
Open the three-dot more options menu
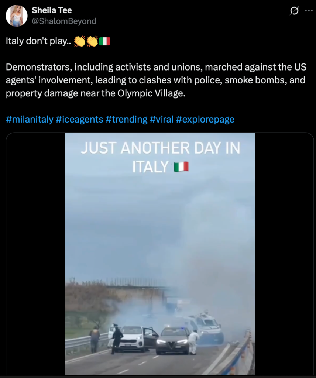point(309,11)
